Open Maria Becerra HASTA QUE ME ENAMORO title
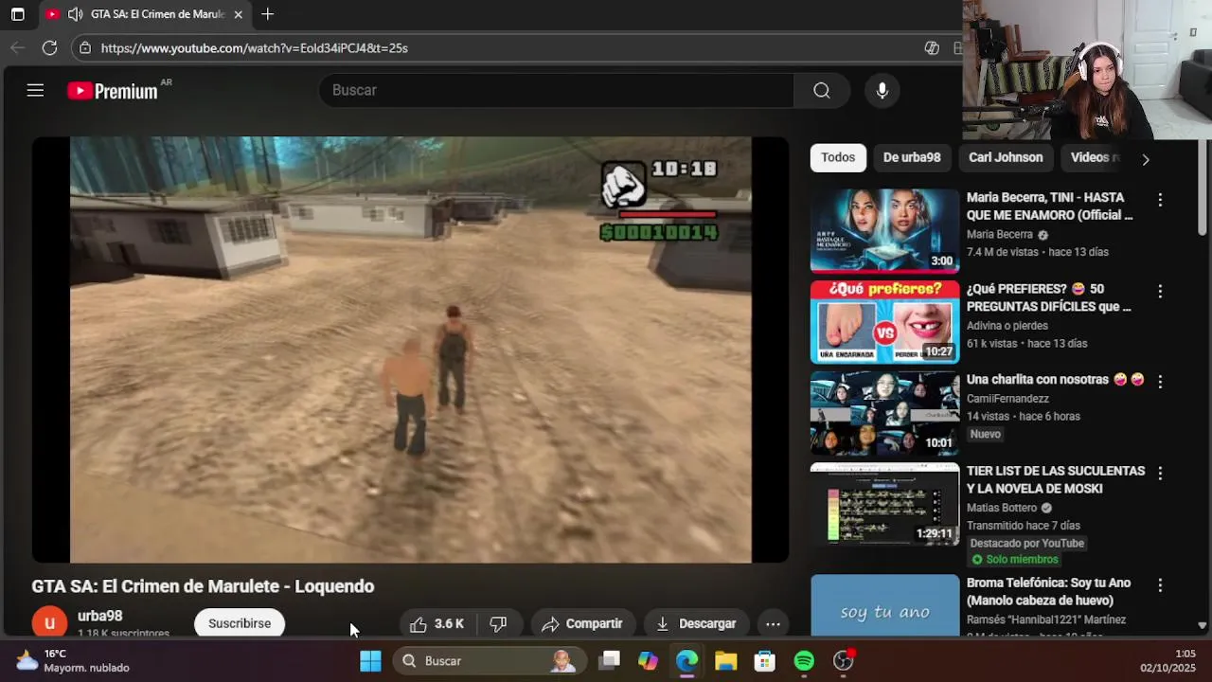1212x682 pixels. pyautogui.click(x=1049, y=206)
